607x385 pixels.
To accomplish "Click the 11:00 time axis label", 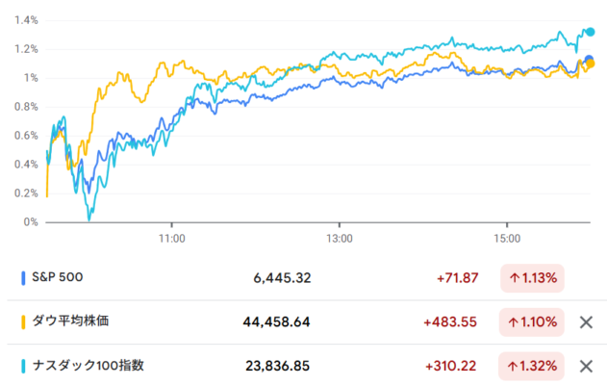I will (x=171, y=239).
